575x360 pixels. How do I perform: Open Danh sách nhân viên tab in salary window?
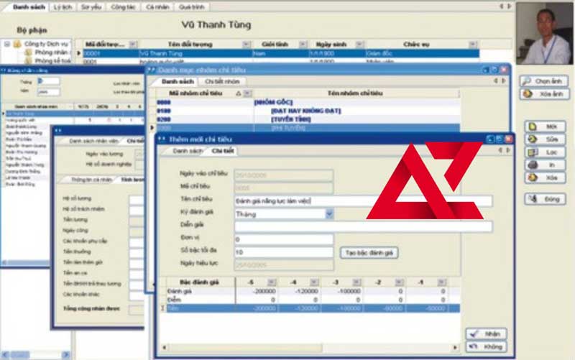point(93,141)
